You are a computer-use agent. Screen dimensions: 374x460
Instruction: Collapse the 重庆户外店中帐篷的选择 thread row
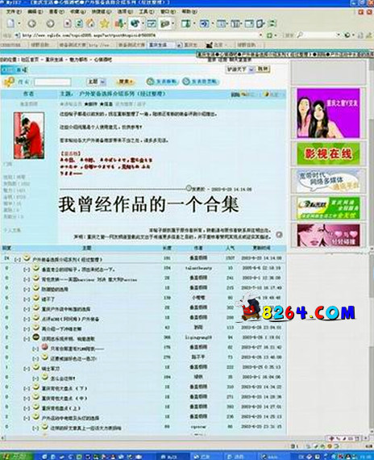27,309
